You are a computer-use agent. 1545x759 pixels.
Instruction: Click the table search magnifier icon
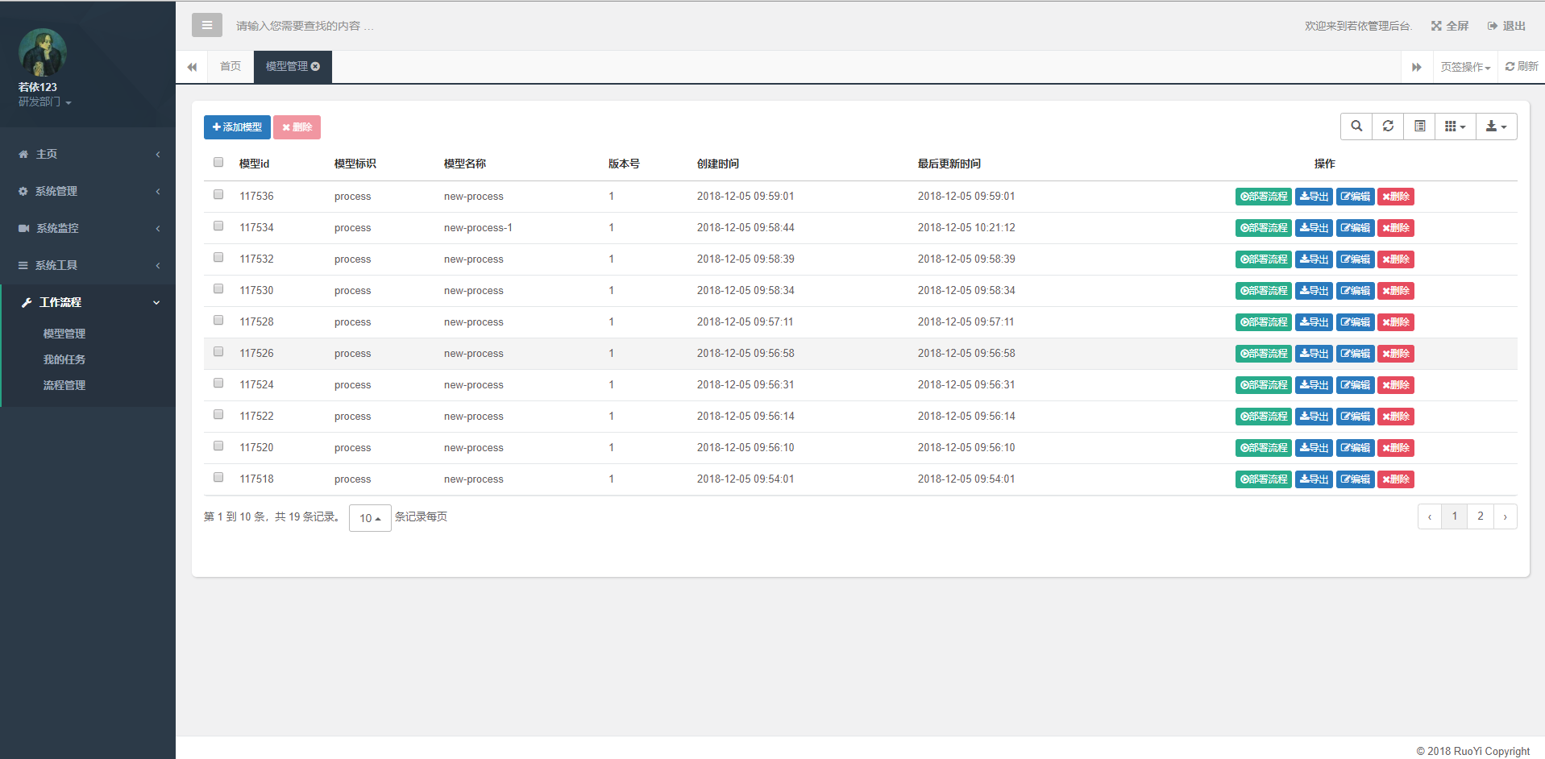1356,126
